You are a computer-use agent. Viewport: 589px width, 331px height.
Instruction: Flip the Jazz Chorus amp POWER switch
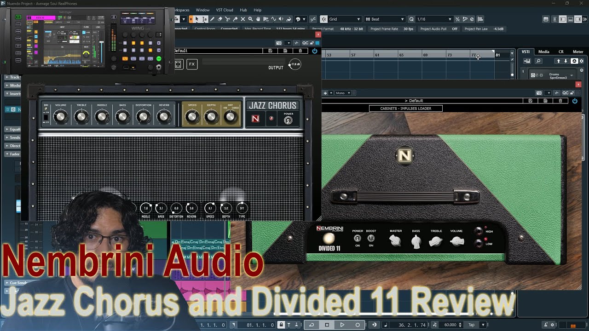288,120
